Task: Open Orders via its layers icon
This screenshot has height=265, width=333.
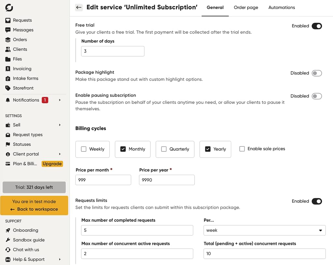Action: (8, 40)
